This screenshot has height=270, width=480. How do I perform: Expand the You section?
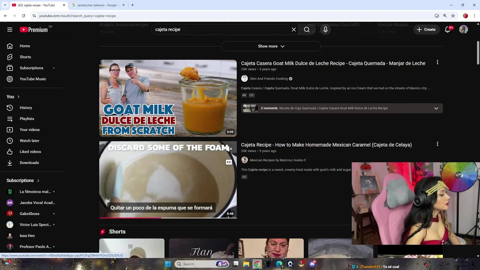click(x=13, y=97)
